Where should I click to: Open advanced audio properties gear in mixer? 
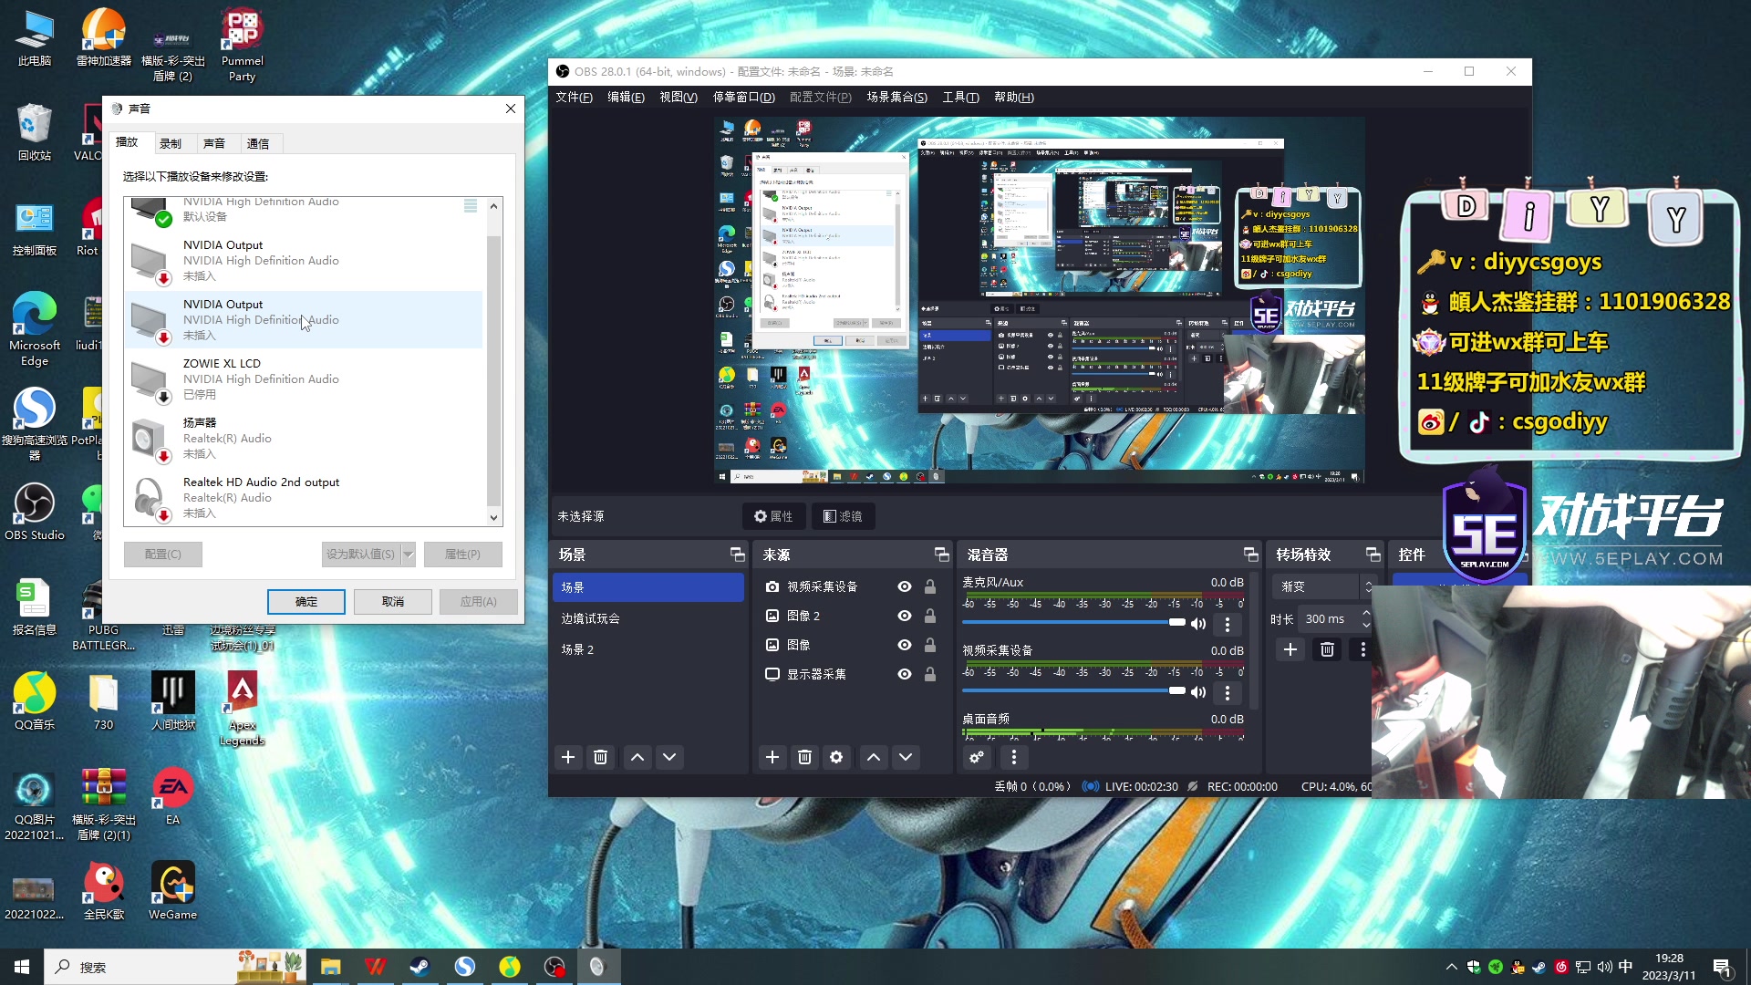pyautogui.click(x=977, y=757)
